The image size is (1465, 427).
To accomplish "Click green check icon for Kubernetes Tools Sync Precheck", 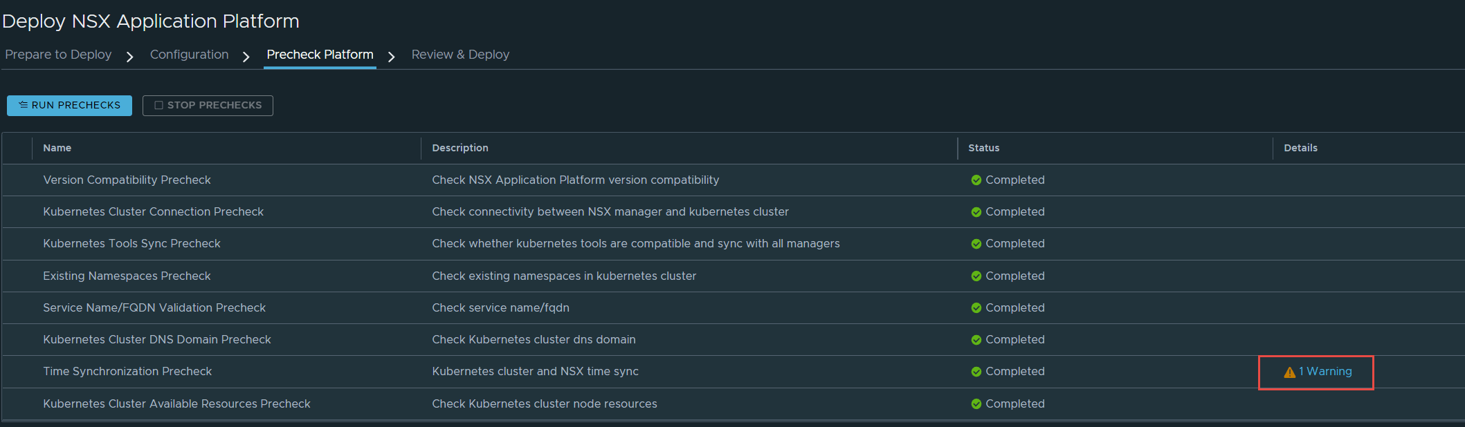I will (976, 244).
